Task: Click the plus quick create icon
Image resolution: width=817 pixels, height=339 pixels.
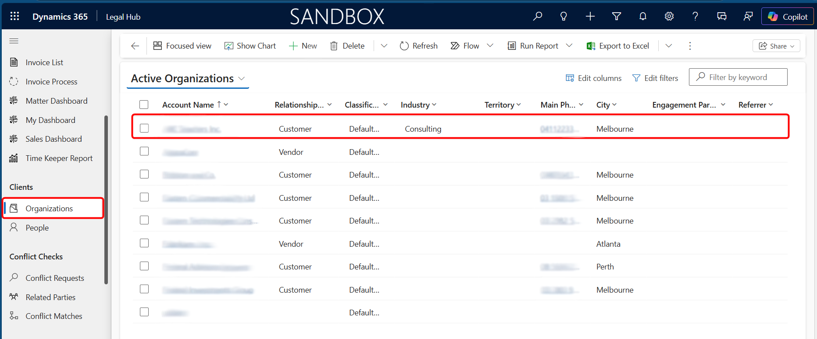Action: click(x=590, y=17)
